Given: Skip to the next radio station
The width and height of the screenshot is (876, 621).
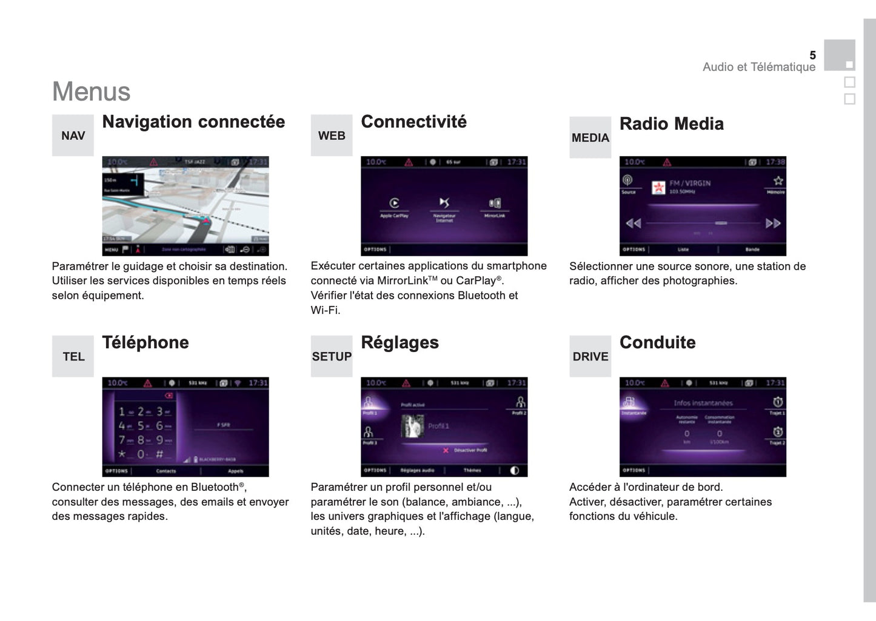Looking at the screenshot, I should (x=772, y=224).
